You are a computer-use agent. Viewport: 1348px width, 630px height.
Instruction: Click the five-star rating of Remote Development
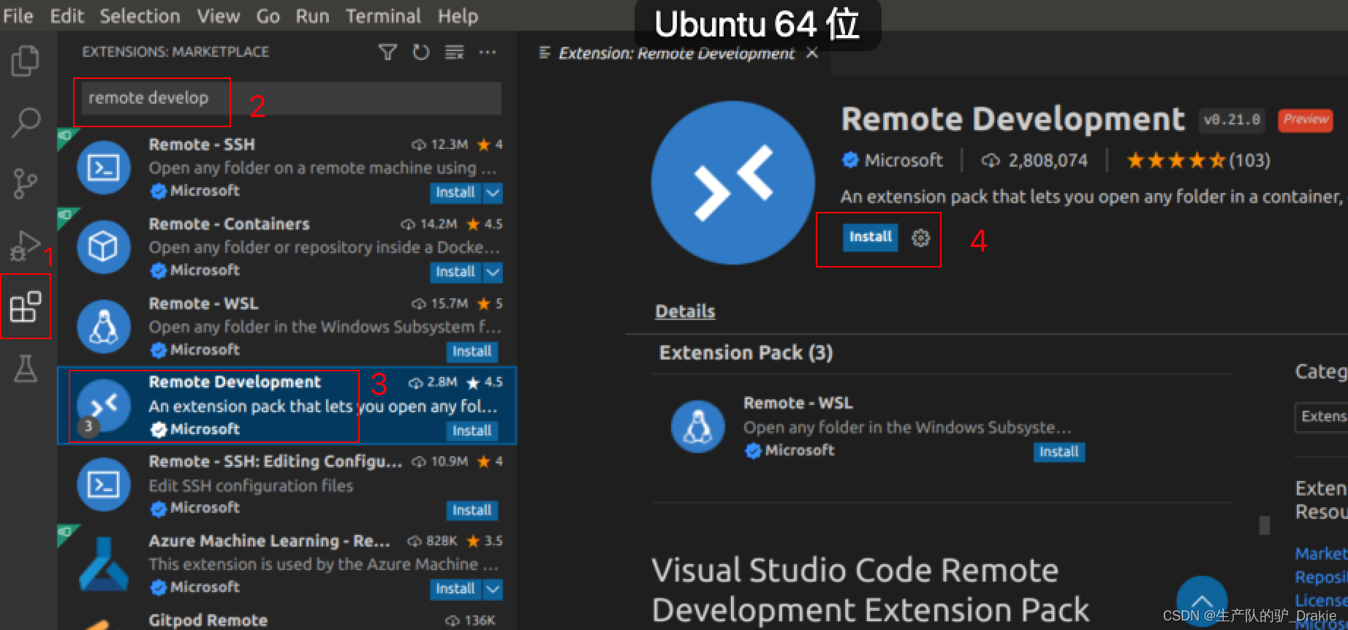click(1175, 160)
